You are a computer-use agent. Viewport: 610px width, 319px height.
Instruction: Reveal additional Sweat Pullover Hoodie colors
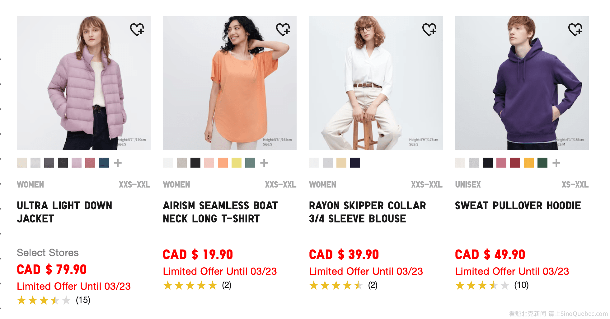pos(556,163)
